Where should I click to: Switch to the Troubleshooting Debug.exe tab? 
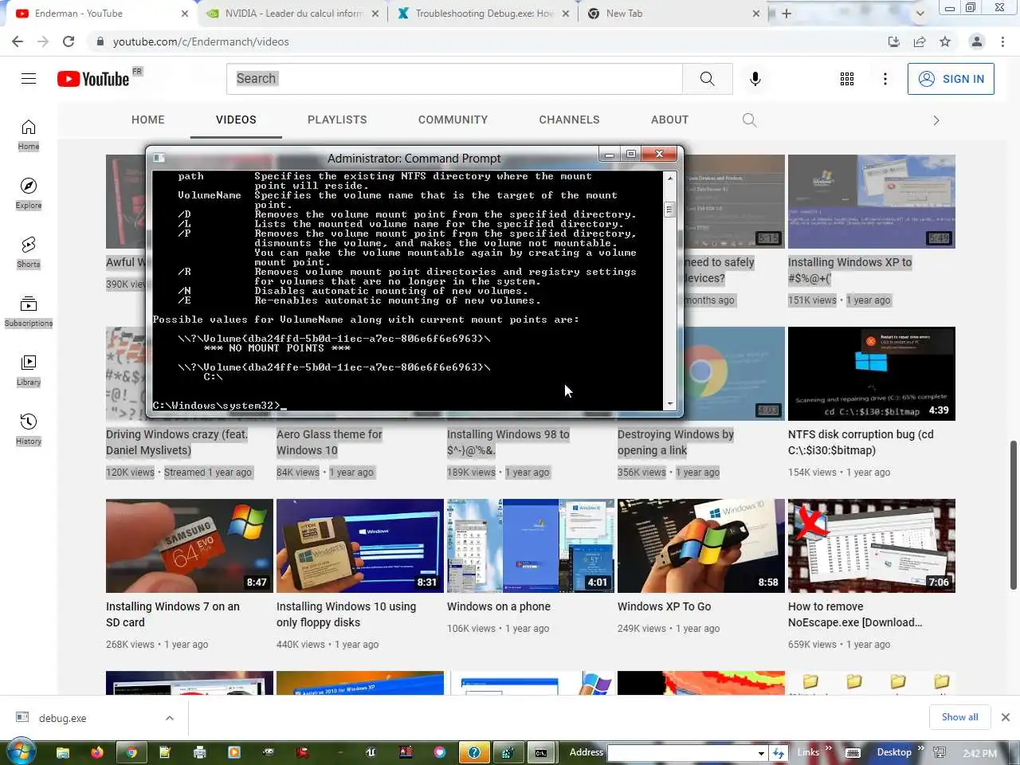point(484,14)
